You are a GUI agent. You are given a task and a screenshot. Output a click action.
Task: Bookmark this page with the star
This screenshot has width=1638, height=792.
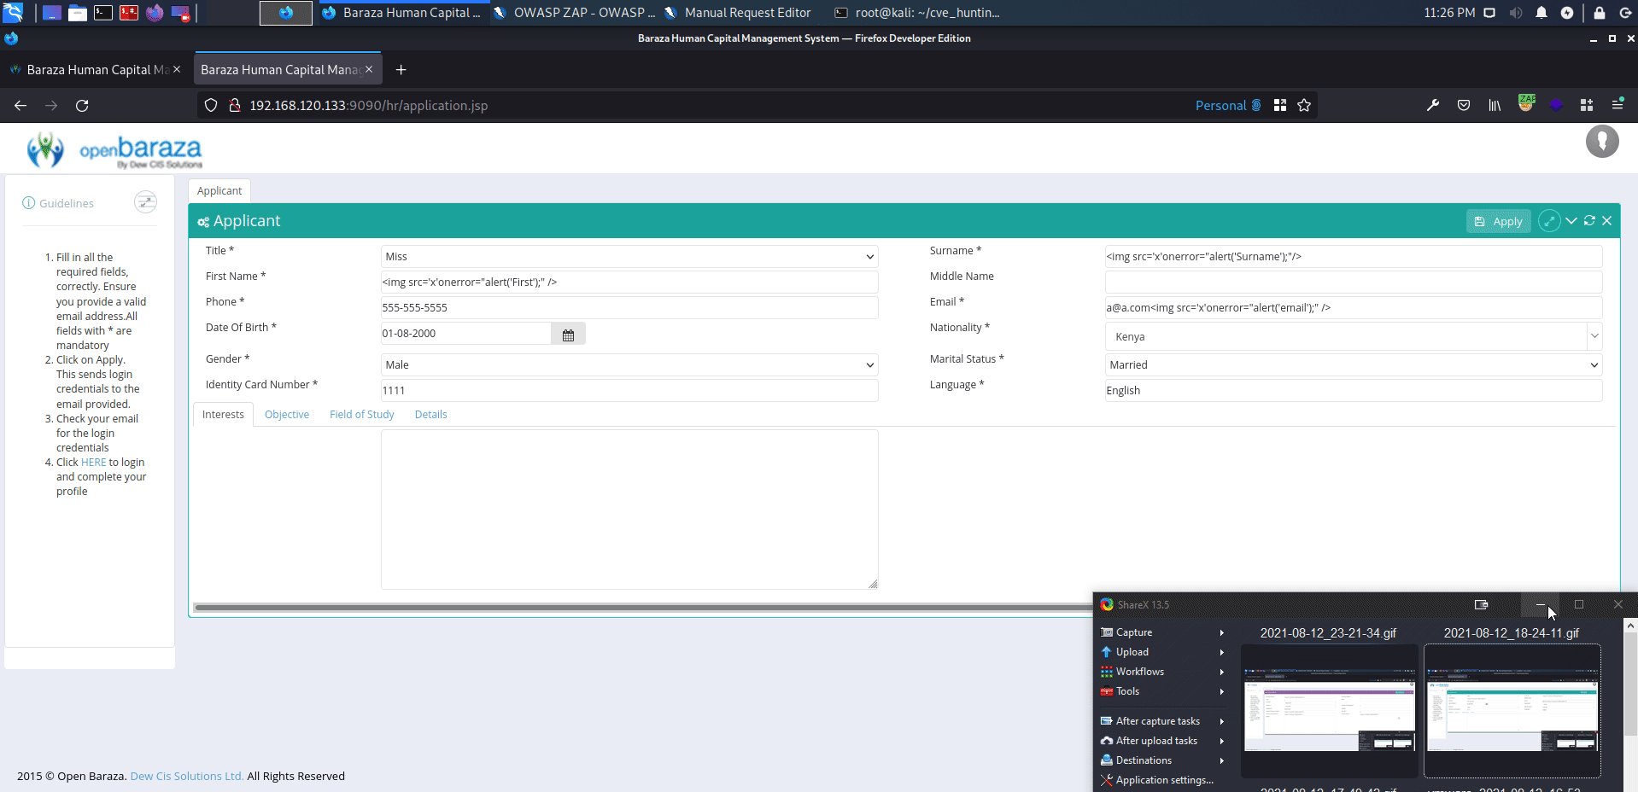pyautogui.click(x=1304, y=106)
